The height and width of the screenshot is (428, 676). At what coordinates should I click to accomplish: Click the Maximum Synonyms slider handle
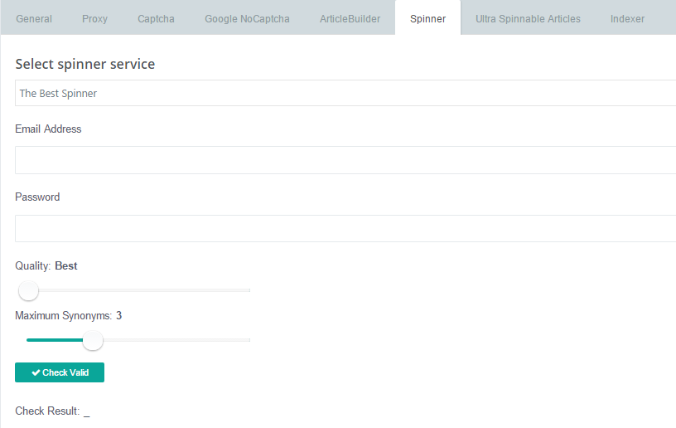coord(93,340)
